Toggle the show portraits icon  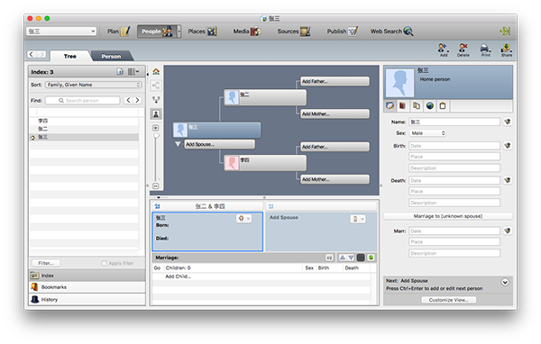point(156,114)
